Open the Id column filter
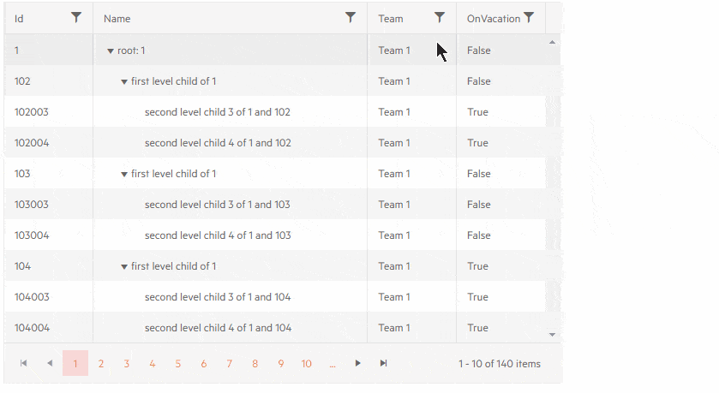The height and width of the screenshot is (393, 719). (76, 17)
